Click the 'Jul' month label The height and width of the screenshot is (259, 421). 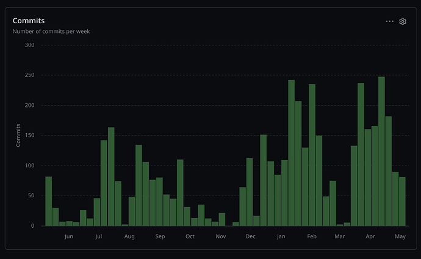98,236
